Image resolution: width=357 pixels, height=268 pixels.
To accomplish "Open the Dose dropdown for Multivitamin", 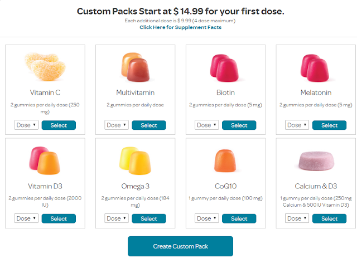I will pos(117,125).
